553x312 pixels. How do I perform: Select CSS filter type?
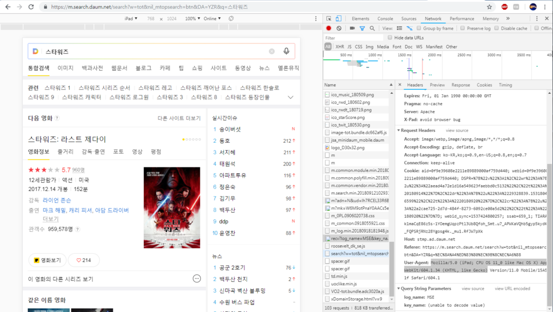pyautogui.click(x=358, y=46)
